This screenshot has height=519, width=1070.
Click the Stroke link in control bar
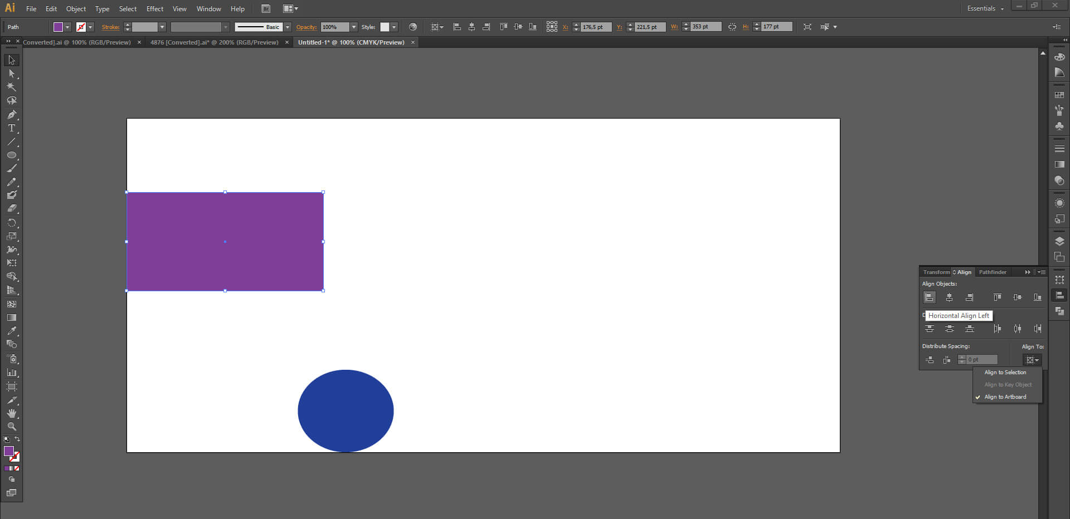pyautogui.click(x=110, y=27)
